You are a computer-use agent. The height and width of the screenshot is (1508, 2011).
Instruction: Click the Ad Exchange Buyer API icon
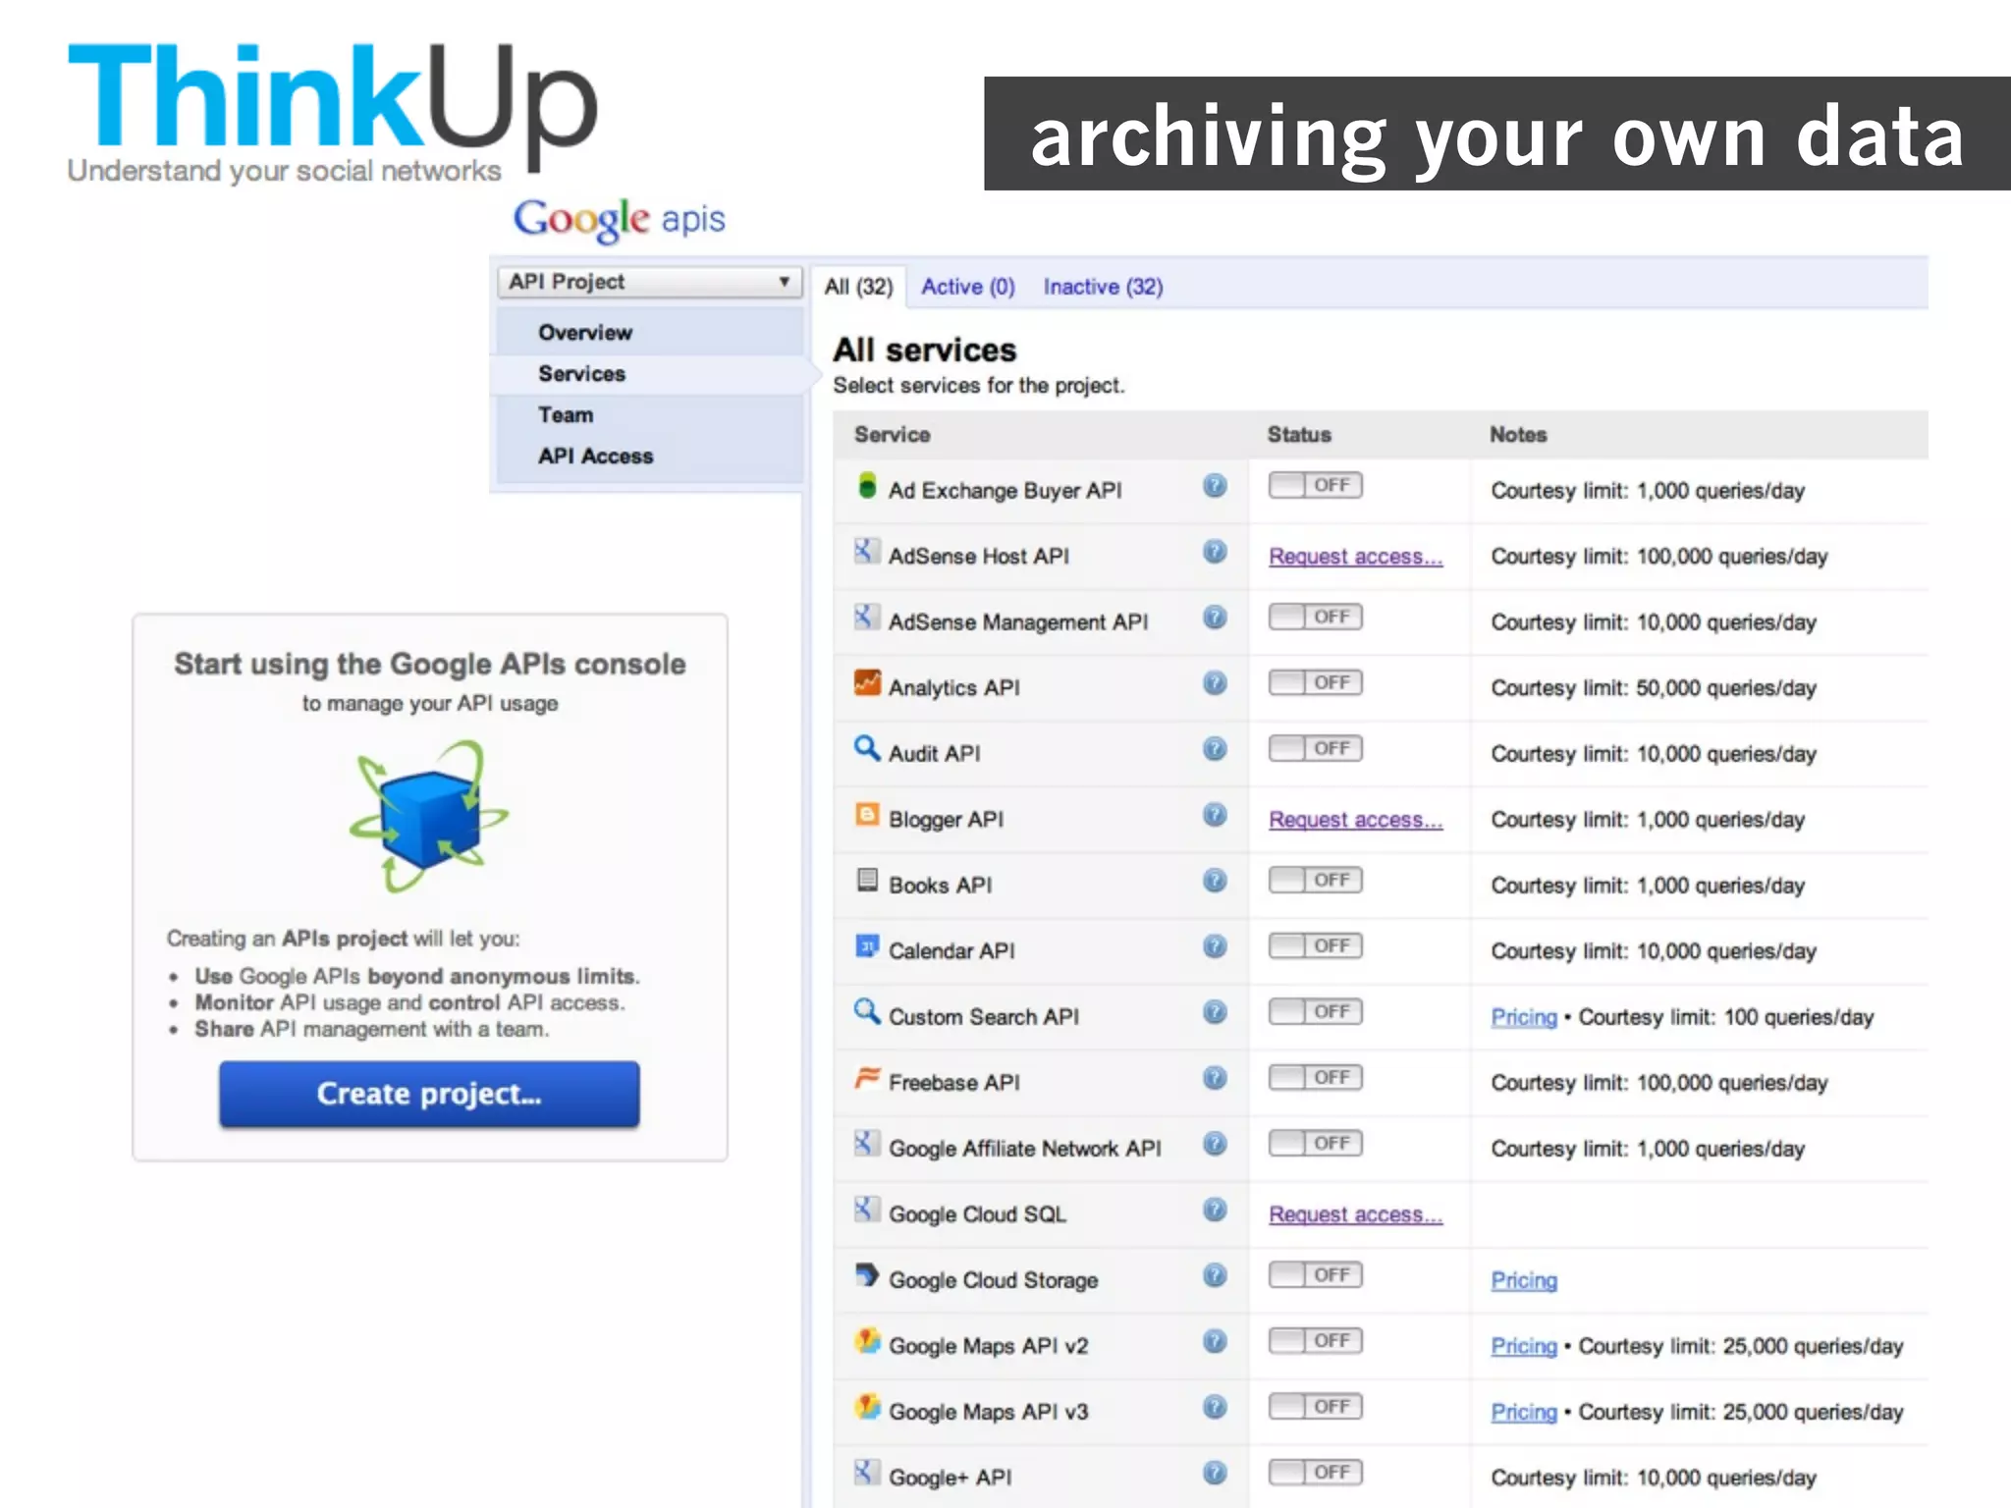[866, 486]
